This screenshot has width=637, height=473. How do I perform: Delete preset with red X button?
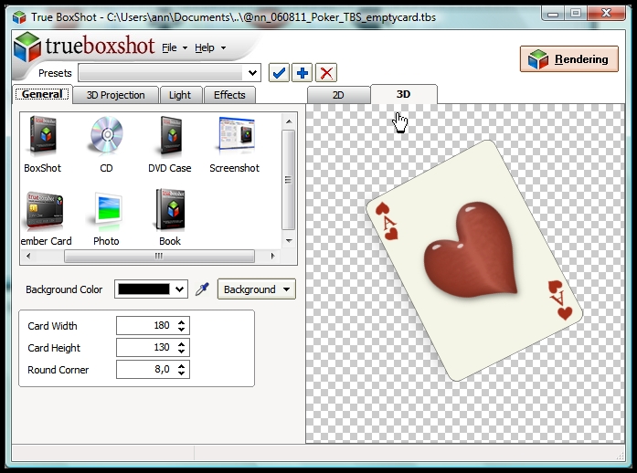(326, 73)
